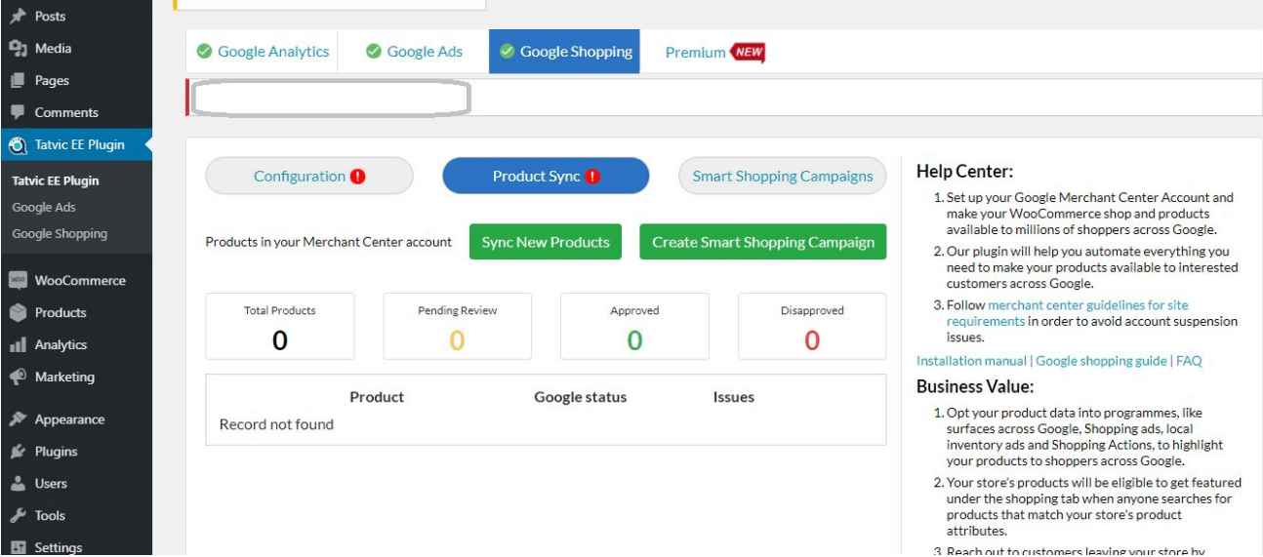Select Tatvic EE Plugin submenu entry

(56, 180)
